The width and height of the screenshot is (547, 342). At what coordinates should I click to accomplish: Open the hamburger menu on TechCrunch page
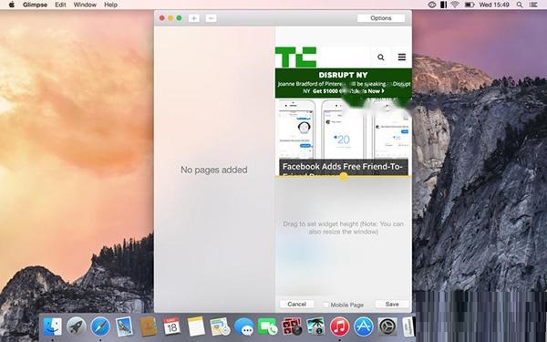402,57
